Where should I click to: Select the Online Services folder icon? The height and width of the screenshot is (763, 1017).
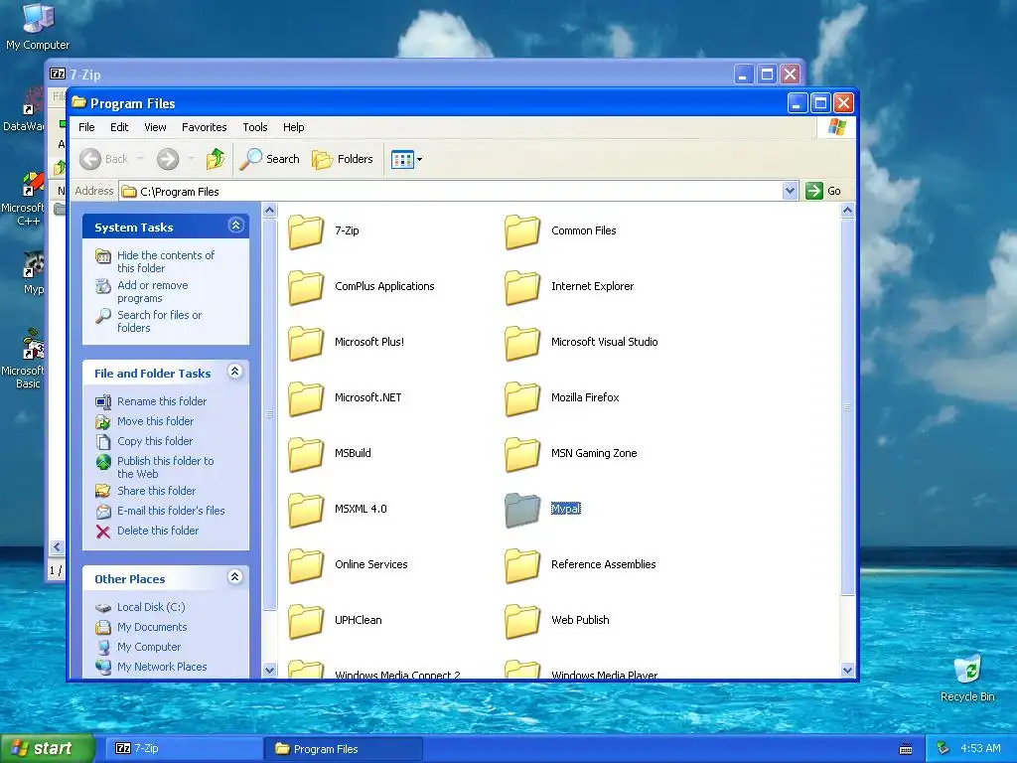[306, 565]
